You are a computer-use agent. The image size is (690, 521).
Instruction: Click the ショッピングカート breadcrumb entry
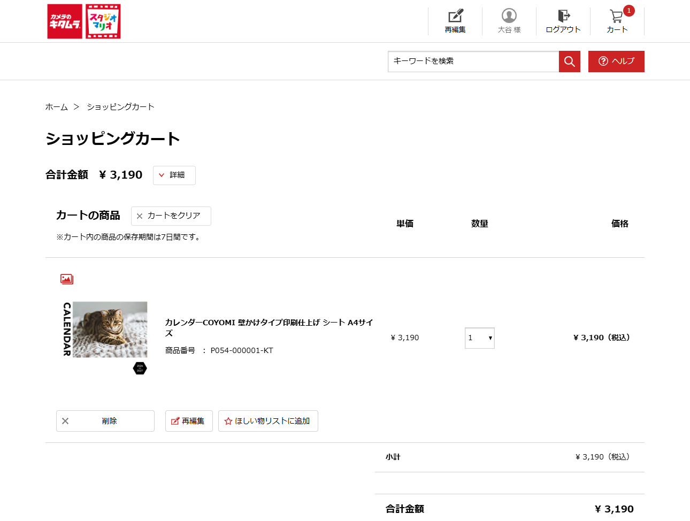click(120, 106)
